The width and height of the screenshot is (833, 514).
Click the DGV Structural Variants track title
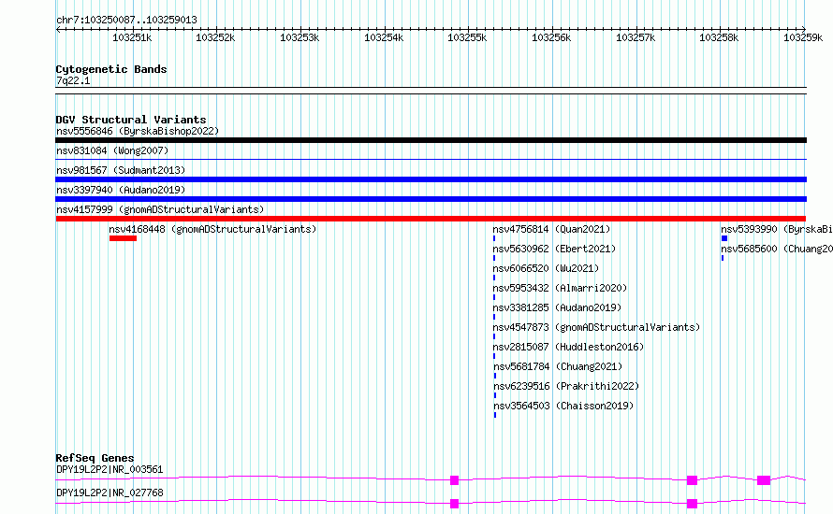(131, 120)
